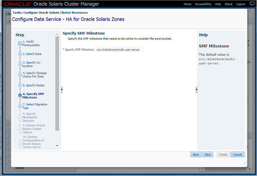Click the About link in header
This screenshot has height=176, width=257.
[228, 4]
